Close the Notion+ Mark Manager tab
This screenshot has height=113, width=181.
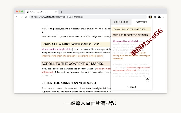[56, 12]
